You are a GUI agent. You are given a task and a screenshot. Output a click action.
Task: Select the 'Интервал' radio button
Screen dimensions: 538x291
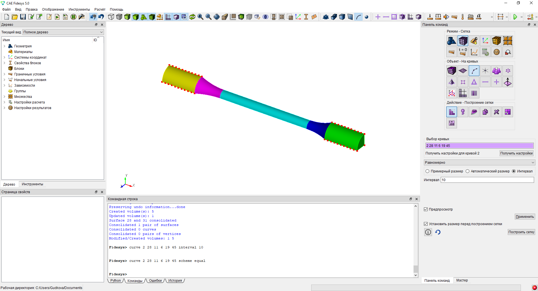(x=514, y=171)
